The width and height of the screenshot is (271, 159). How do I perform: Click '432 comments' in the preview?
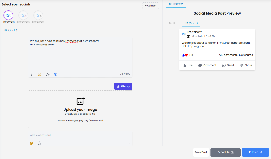point(228,55)
